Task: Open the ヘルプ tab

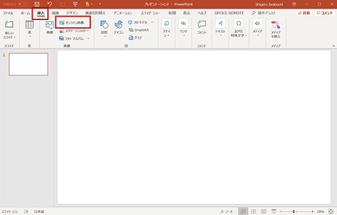Action: coord(202,13)
